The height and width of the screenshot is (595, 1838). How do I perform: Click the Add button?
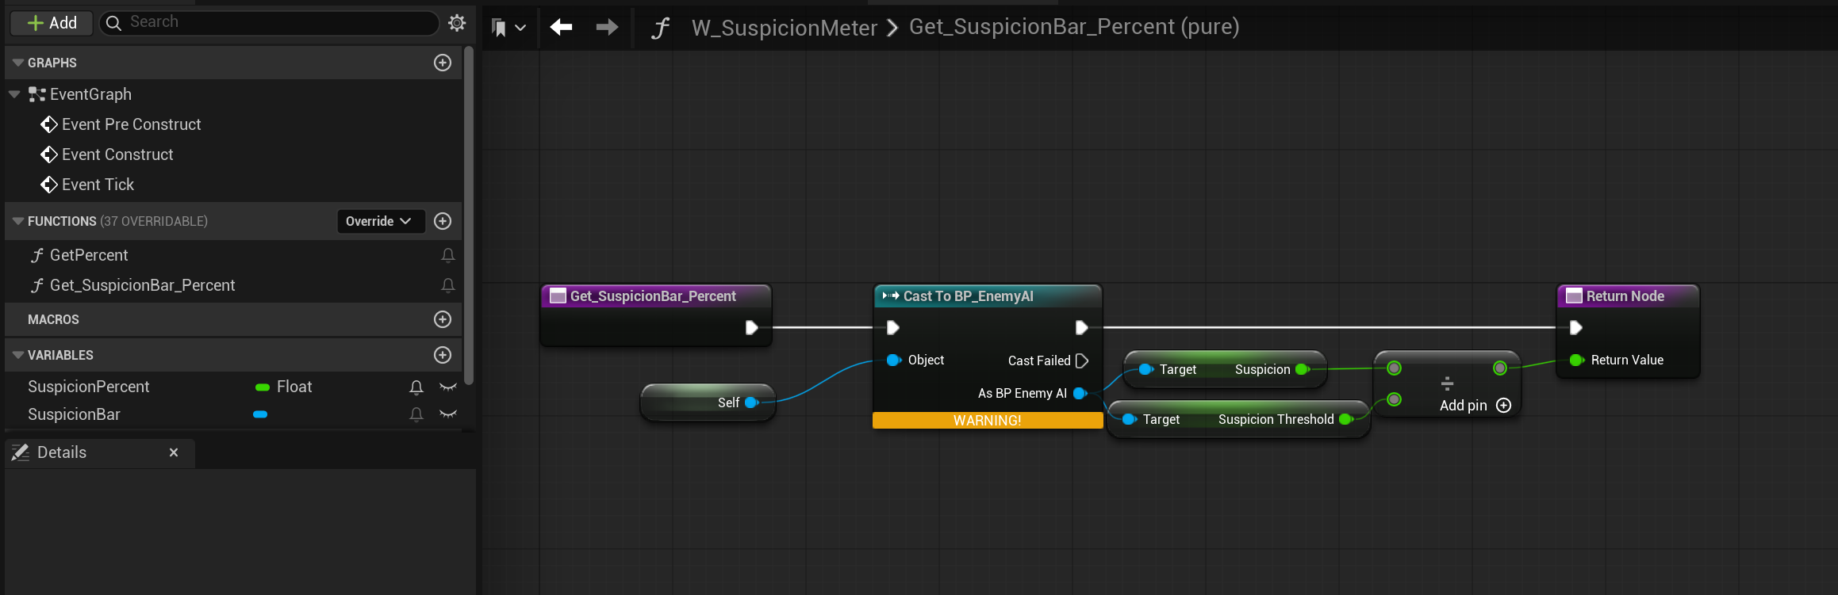coord(52,23)
